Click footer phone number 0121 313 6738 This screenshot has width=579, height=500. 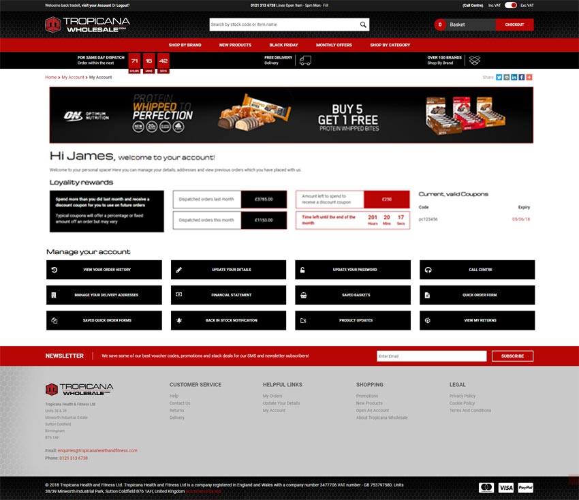click(74, 458)
